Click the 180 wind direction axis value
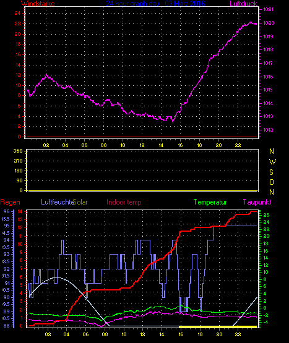The image size is (289, 343). point(18,171)
